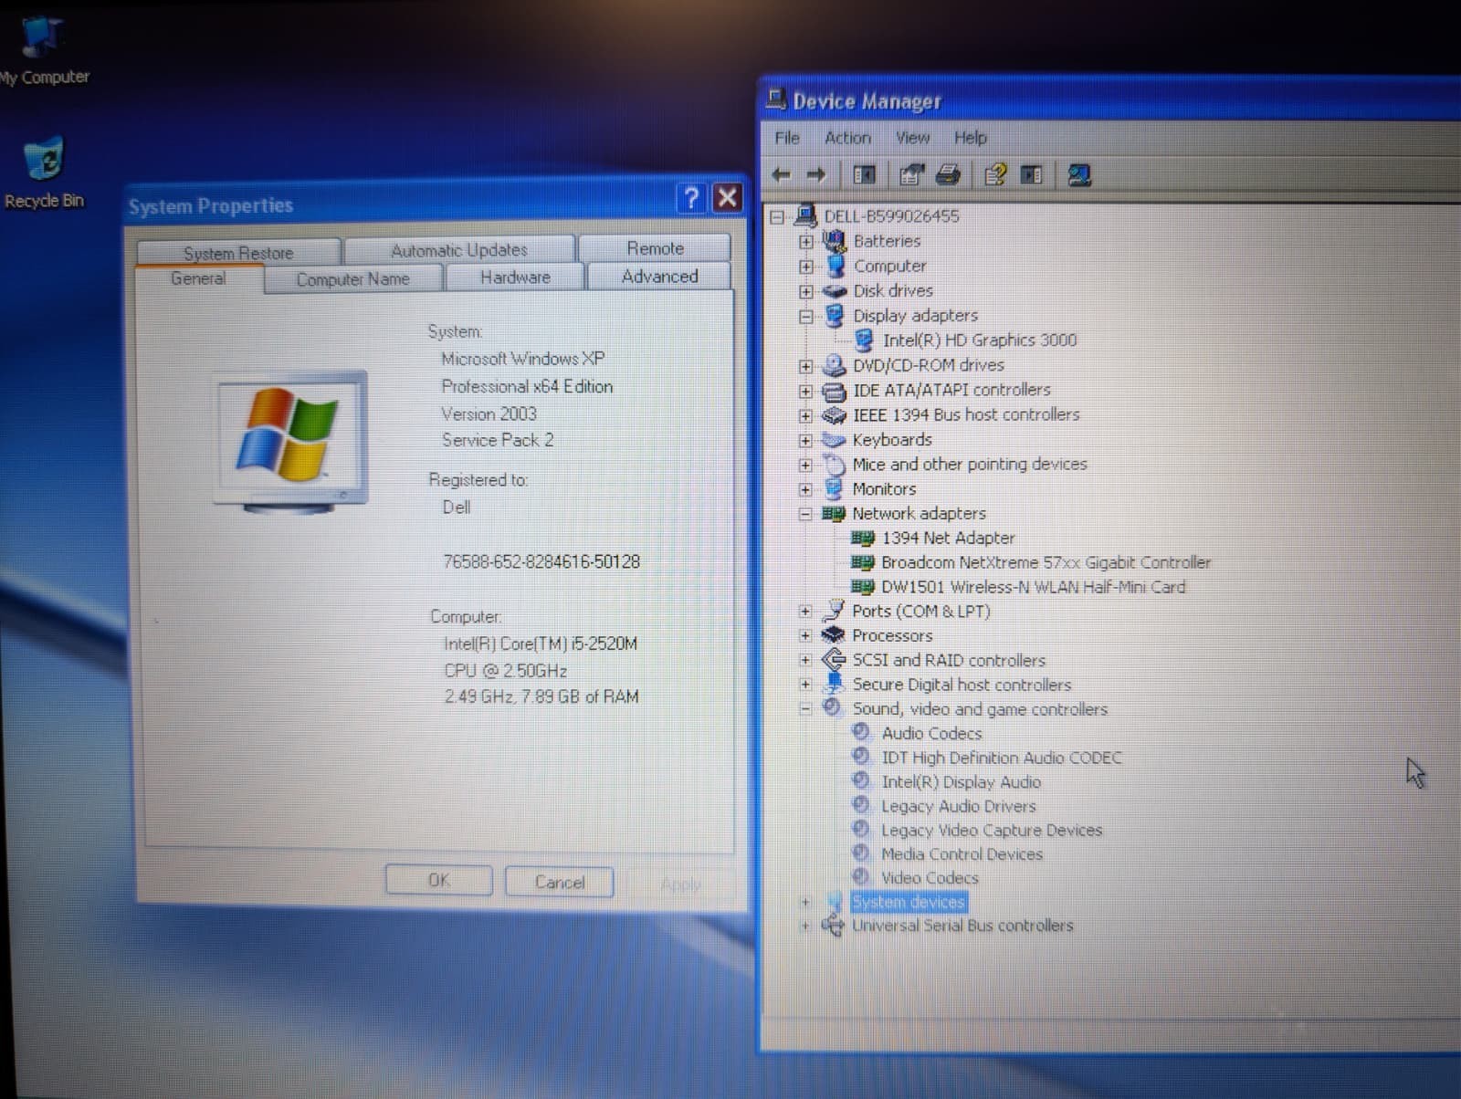This screenshot has height=1099, width=1461.
Task: Switch to the Remote tab
Action: [655, 248]
